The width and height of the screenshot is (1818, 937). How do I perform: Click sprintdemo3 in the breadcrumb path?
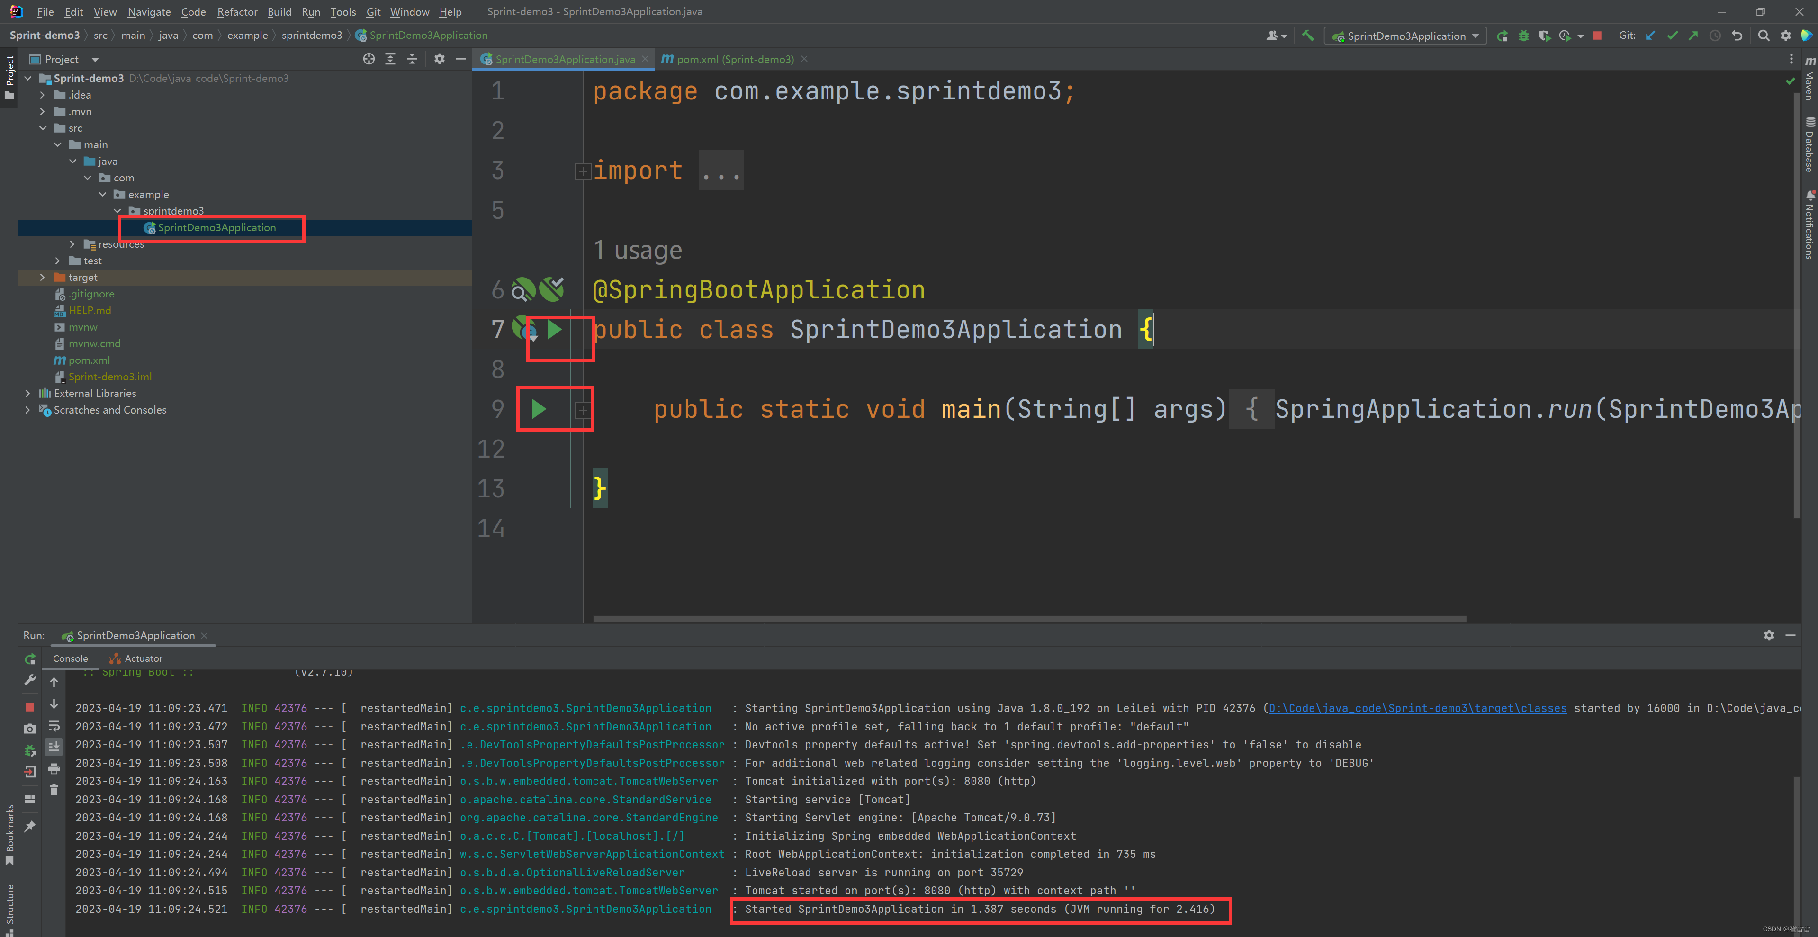coord(312,35)
